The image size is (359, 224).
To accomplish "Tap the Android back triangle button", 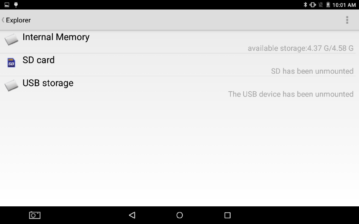I will 132,215.
